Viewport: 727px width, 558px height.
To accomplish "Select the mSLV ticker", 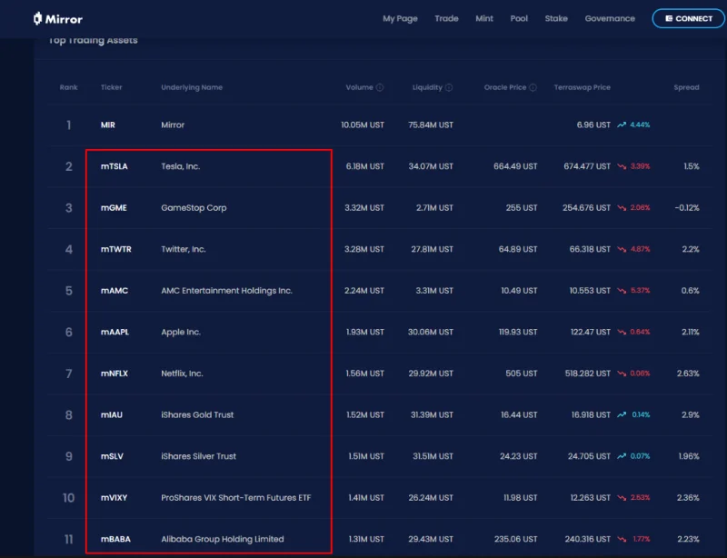I will [x=112, y=456].
